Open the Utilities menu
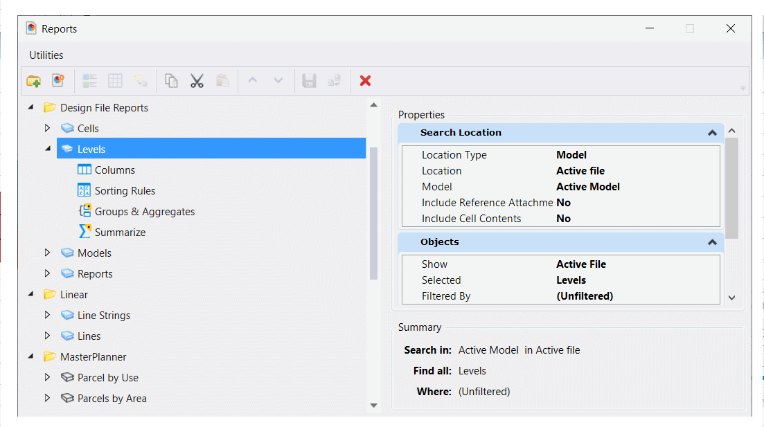This screenshot has height=427, width=764. pos(46,55)
